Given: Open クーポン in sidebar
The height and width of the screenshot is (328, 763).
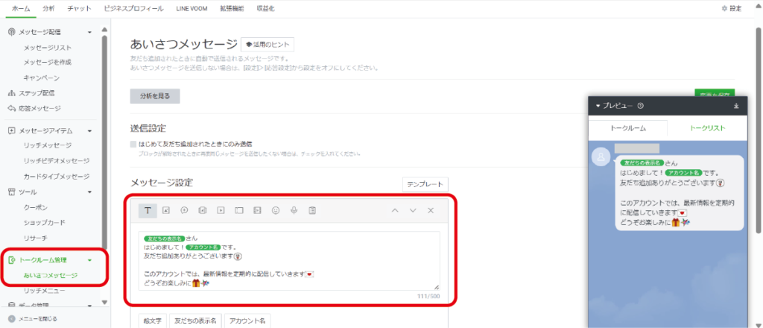Looking at the screenshot, I should pos(36,207).
